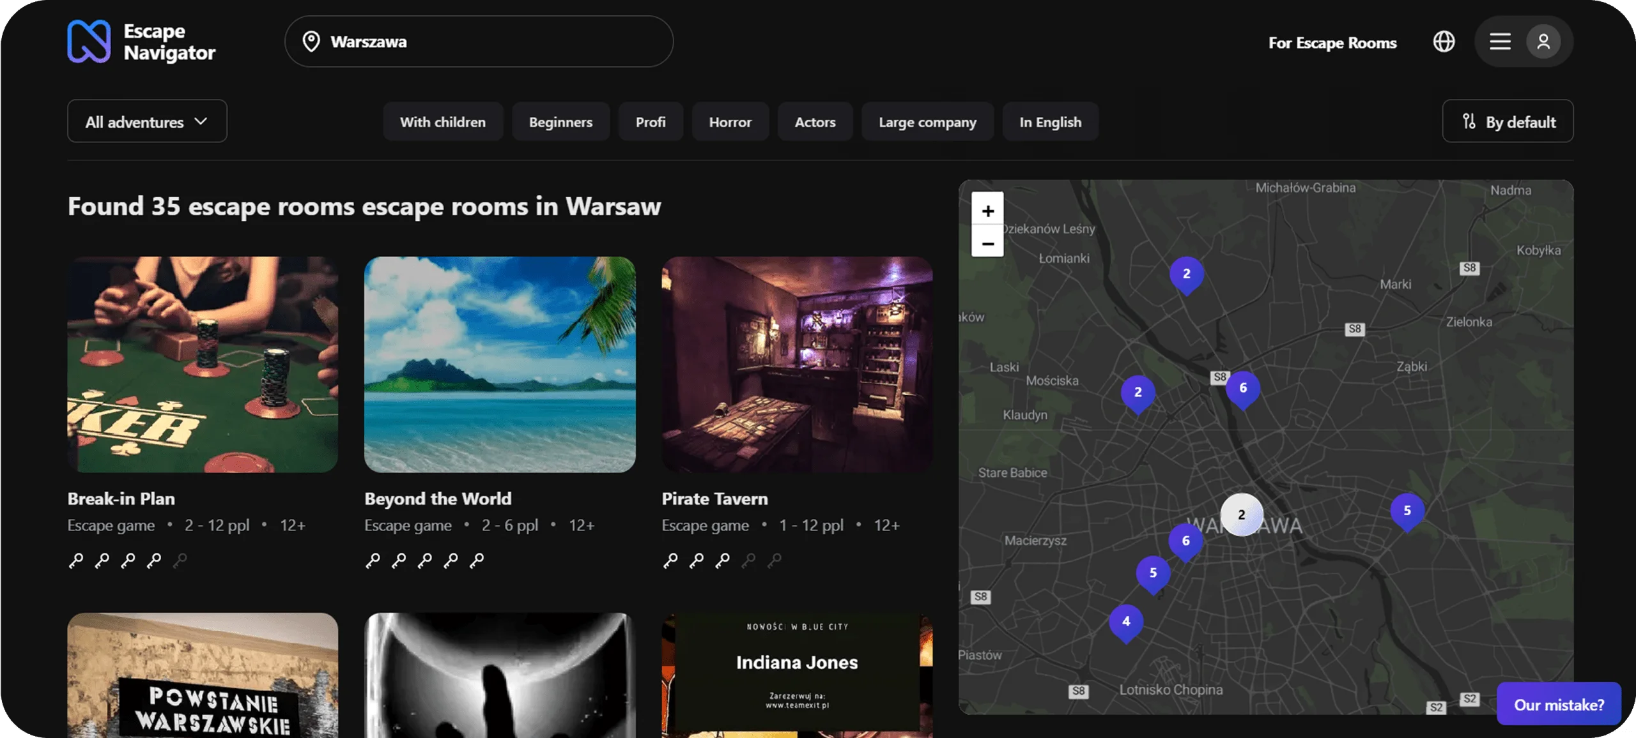Toggle the Profi filter chip
This screenshot has width=1636, height=738.
click(651, 121)
